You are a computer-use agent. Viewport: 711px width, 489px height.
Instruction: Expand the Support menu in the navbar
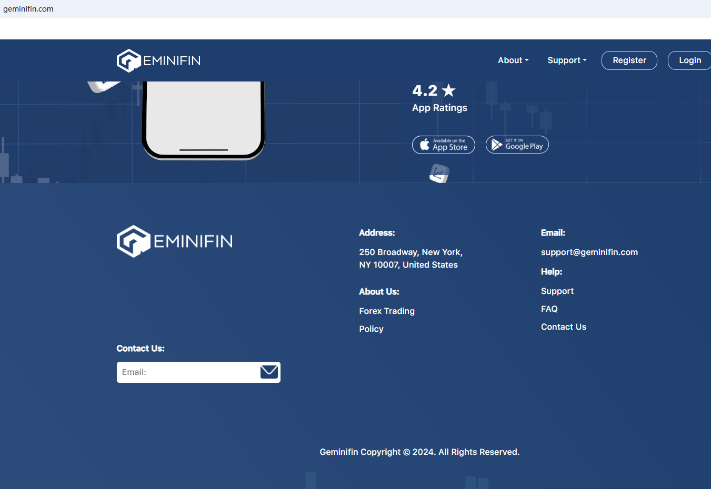(x=567, y=60)
